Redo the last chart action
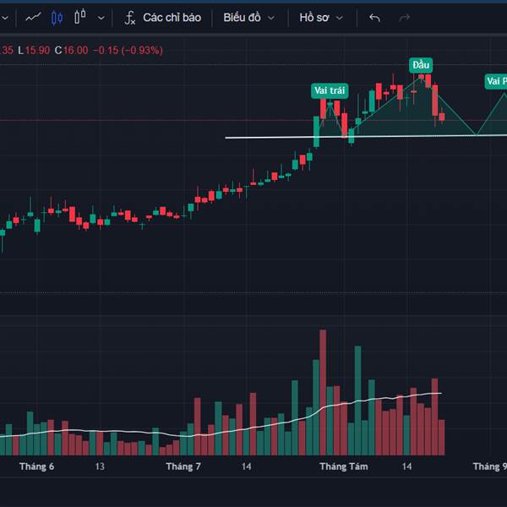Image resolution: width=507 pixels, height=507 pixels. (404, 18)
